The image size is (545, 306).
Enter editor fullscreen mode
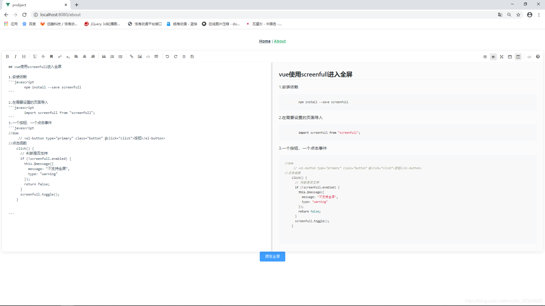pos(502,57)
